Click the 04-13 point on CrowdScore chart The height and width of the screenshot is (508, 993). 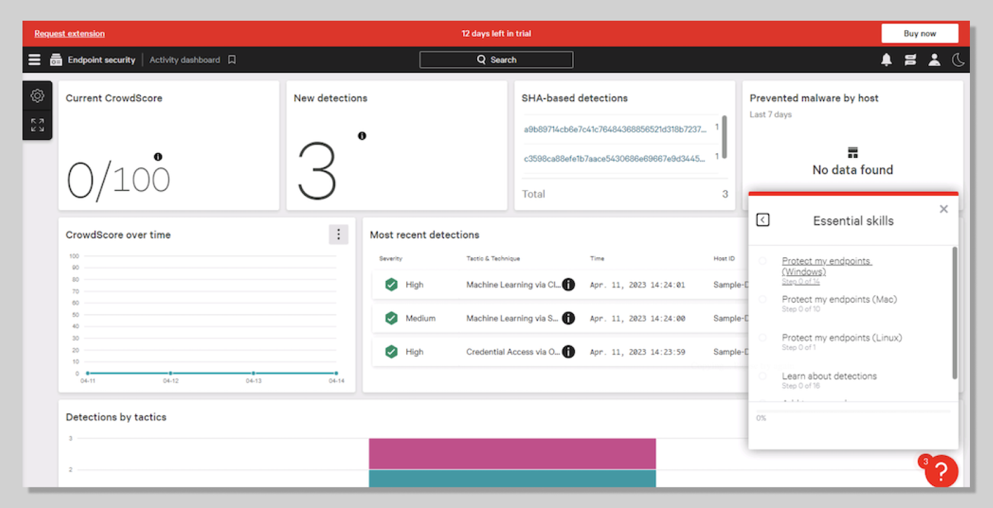click(253, 373)
